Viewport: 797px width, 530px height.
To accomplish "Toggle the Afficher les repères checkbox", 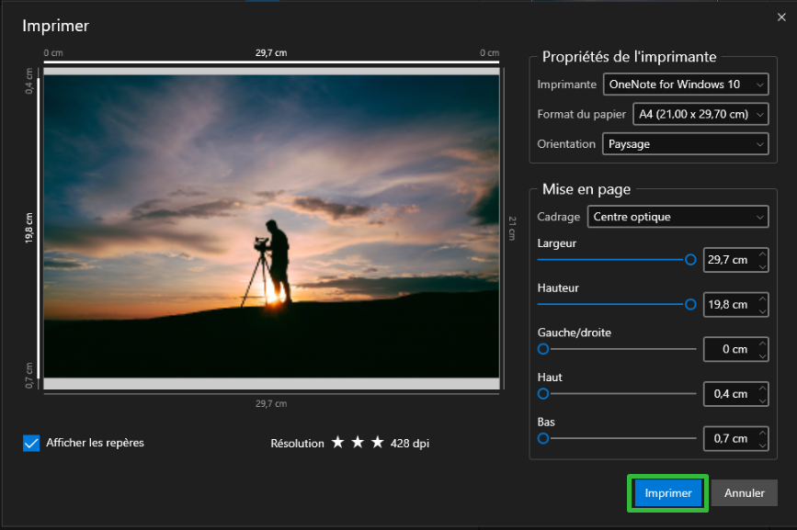I will (x=31, y=443).
